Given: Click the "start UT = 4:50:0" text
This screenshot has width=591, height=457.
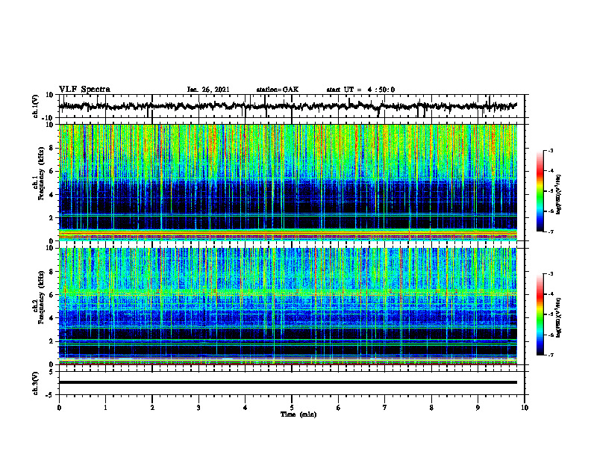Looking at the screenshot, I should point(360,90).
